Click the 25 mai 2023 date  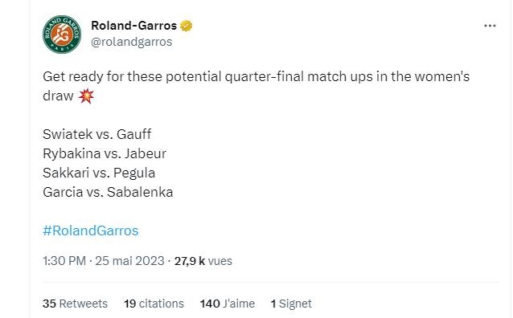129,261
